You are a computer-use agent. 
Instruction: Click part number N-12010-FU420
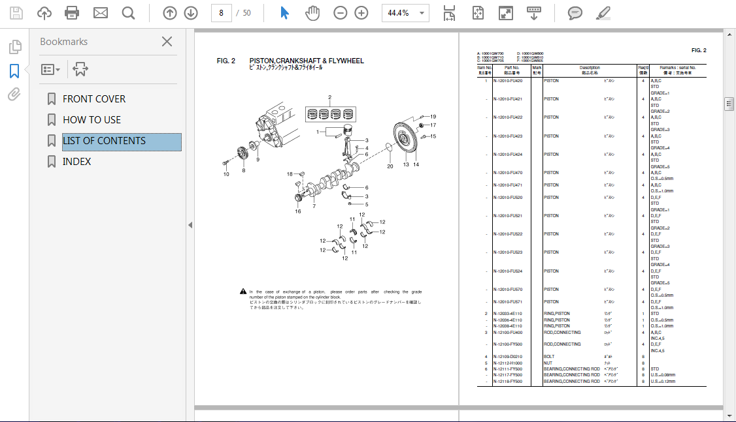508,81
